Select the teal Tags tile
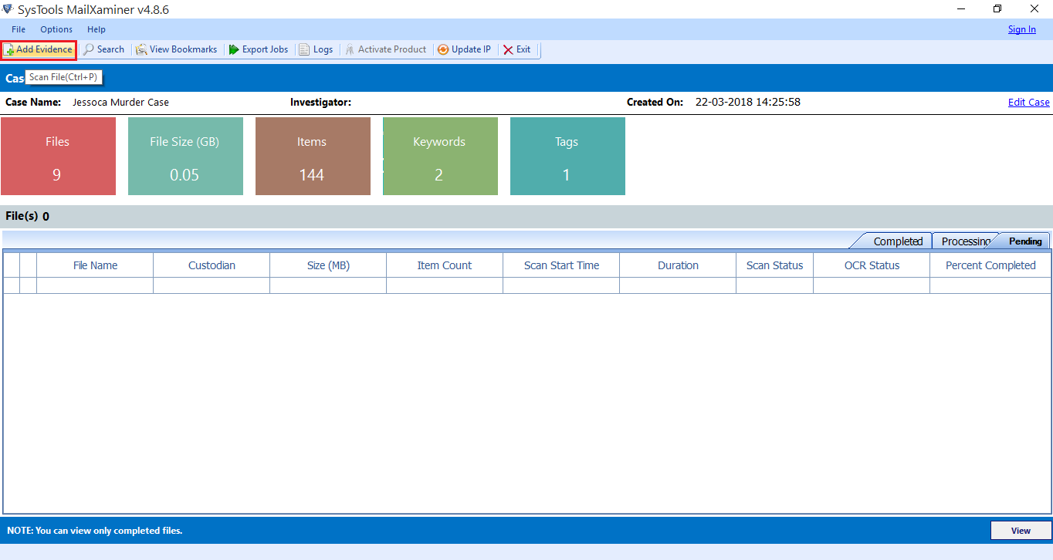The height and width of the screenshot is (560, 1053). 567,156
